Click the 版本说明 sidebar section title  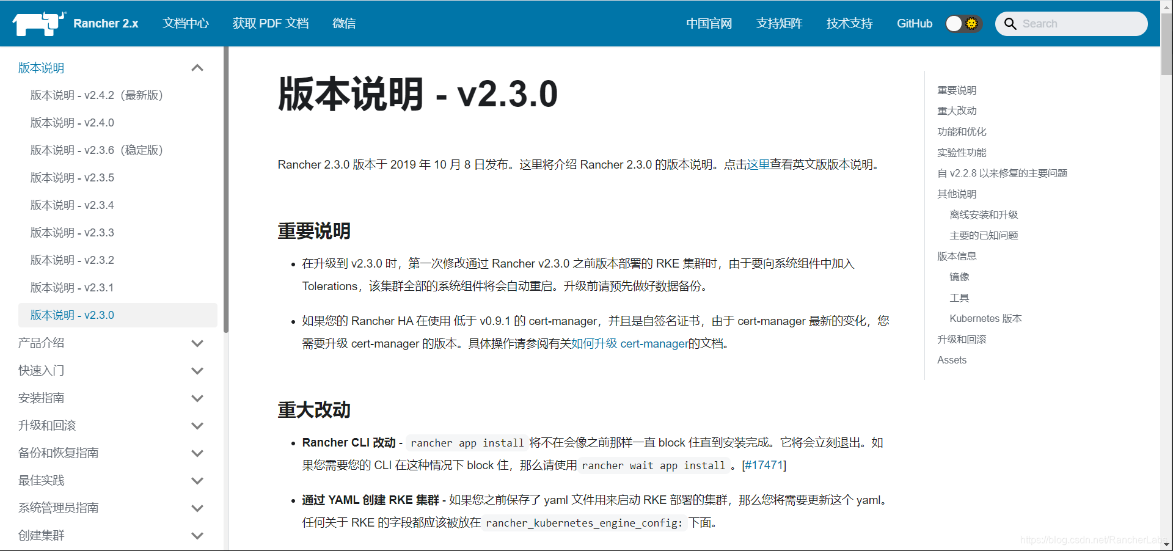(x=41, y=68)
